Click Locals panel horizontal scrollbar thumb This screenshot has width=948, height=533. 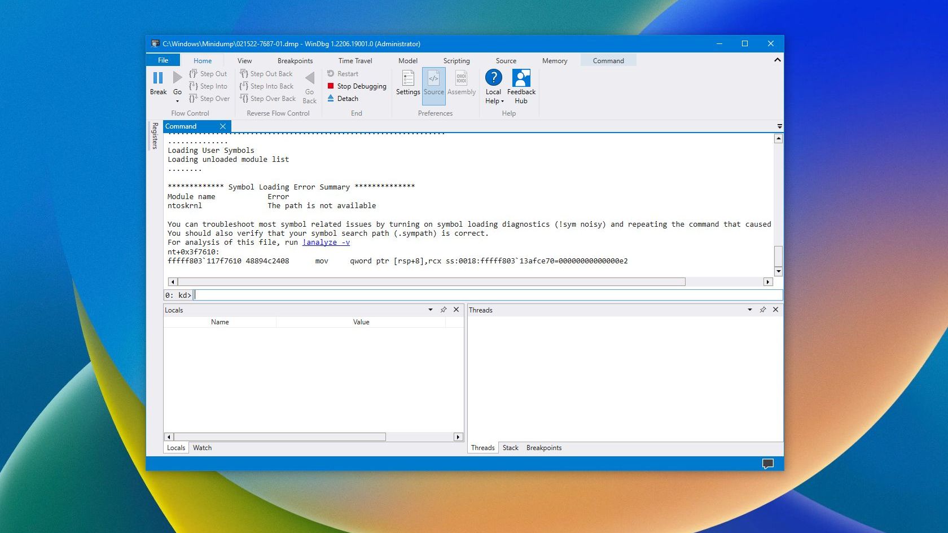[x=279, y=437]
